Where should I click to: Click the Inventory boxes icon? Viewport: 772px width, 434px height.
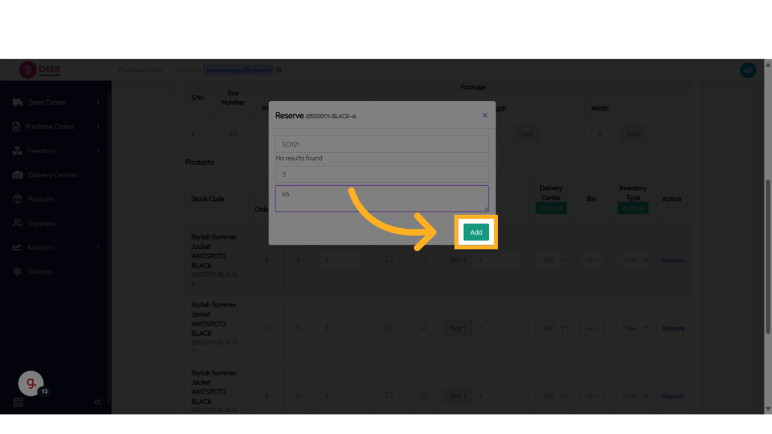(17, 150)
